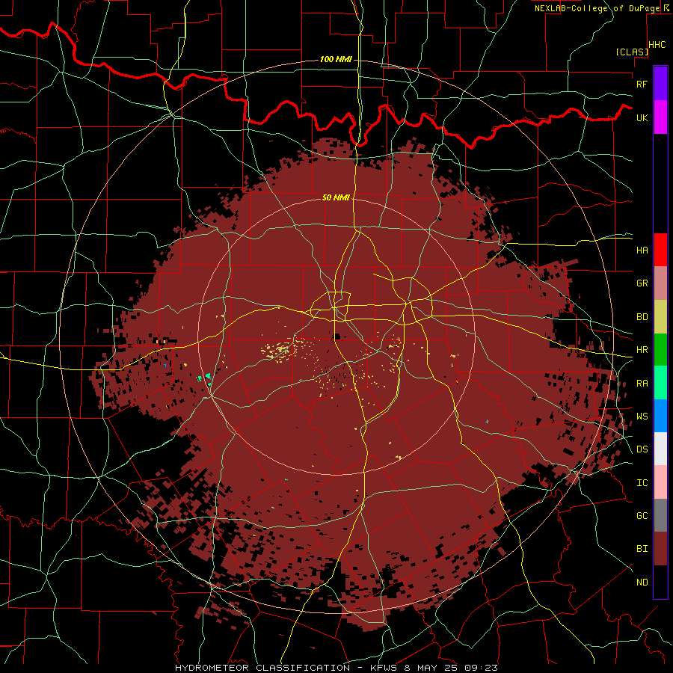Click the Hydrometeor Classification KFWS title text
Image resolution: width=673 pixels, height=673 pixels.
336,668
